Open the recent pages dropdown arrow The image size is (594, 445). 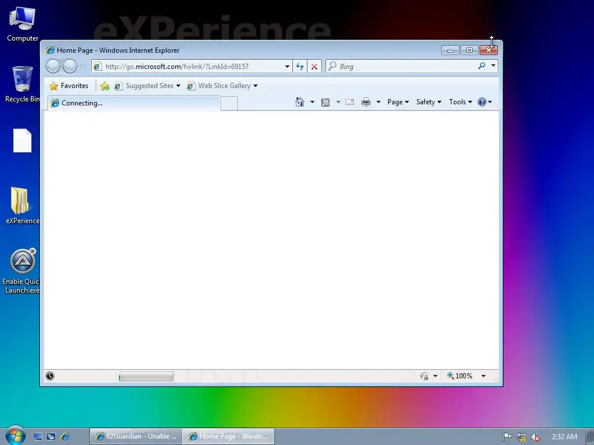tap(82, 67)
